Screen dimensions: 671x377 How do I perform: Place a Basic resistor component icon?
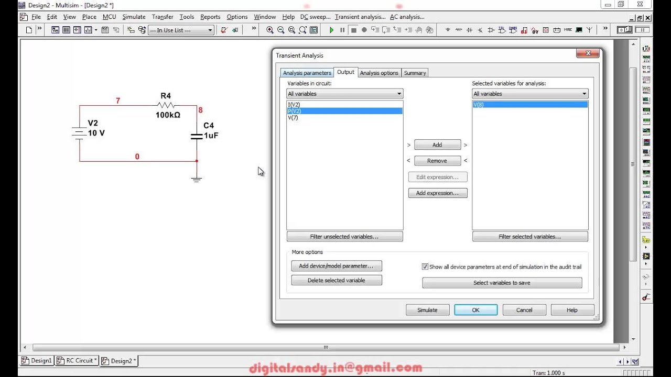[x=459, y=30]
